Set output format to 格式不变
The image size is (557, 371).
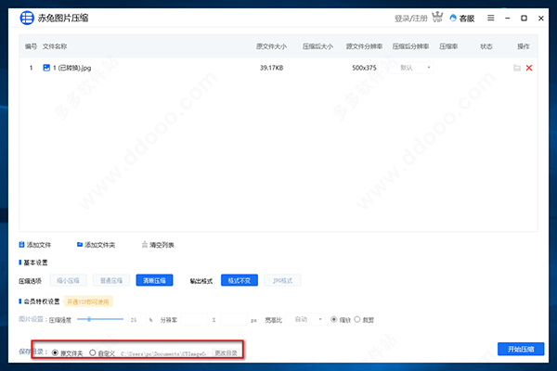coord(240,280)
